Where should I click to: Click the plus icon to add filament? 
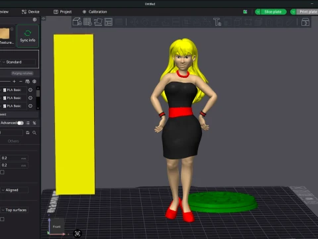pyautogui.click(x=14, y=82)
